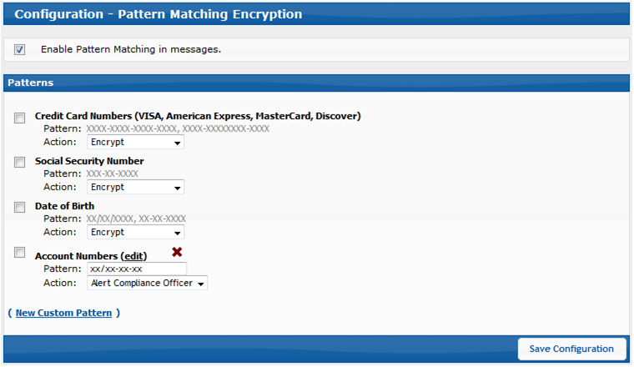
Task: Open the New Custom Pattern link
Action: tap(64, 314)
